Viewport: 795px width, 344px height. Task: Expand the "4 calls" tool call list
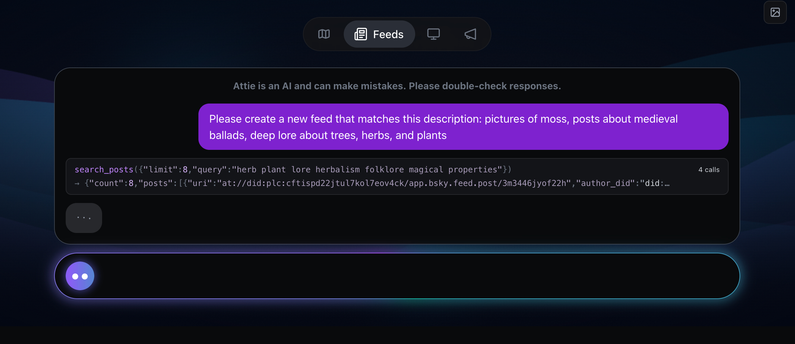(x=709, y=170)
